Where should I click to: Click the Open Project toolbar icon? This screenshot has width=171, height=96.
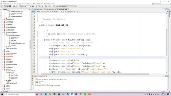tap(7, 6)
